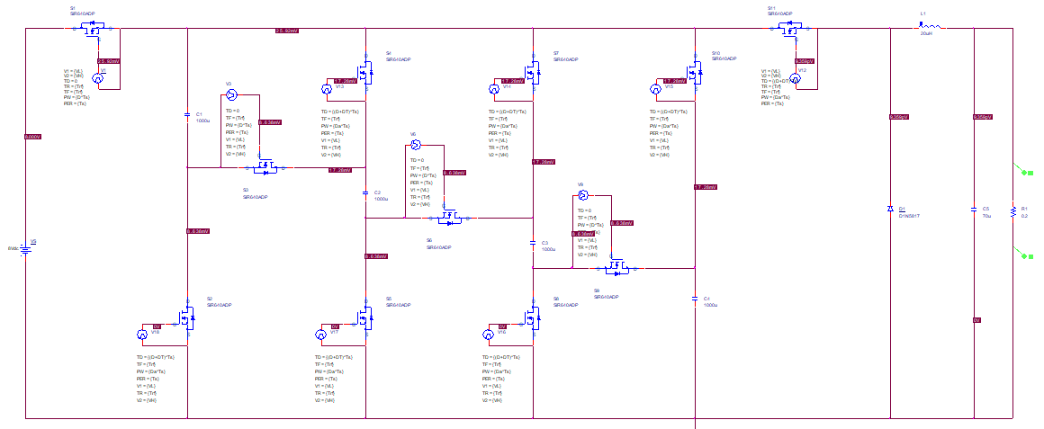Select pulse source V13 symbol
The height and width of the screenshot is (429, 1044).
click(x=327, y=88)
